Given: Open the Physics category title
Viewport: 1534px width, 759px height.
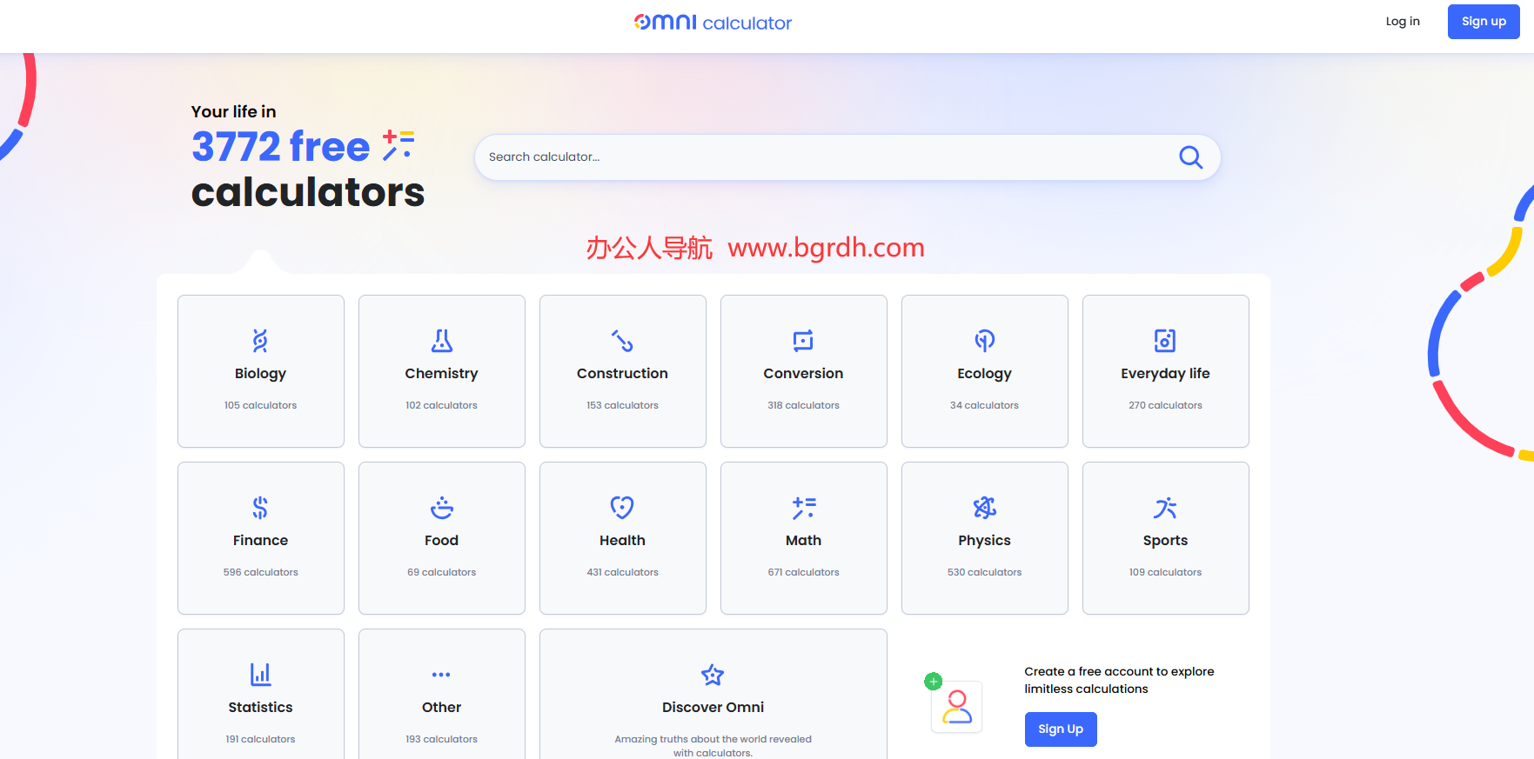Looking at the screenshot, I should click(x=984, y=541).
